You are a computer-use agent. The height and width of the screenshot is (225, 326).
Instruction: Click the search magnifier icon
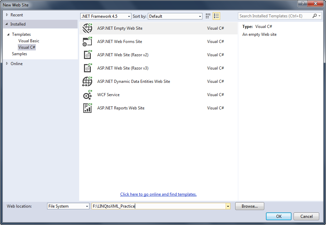pos(315,16)
